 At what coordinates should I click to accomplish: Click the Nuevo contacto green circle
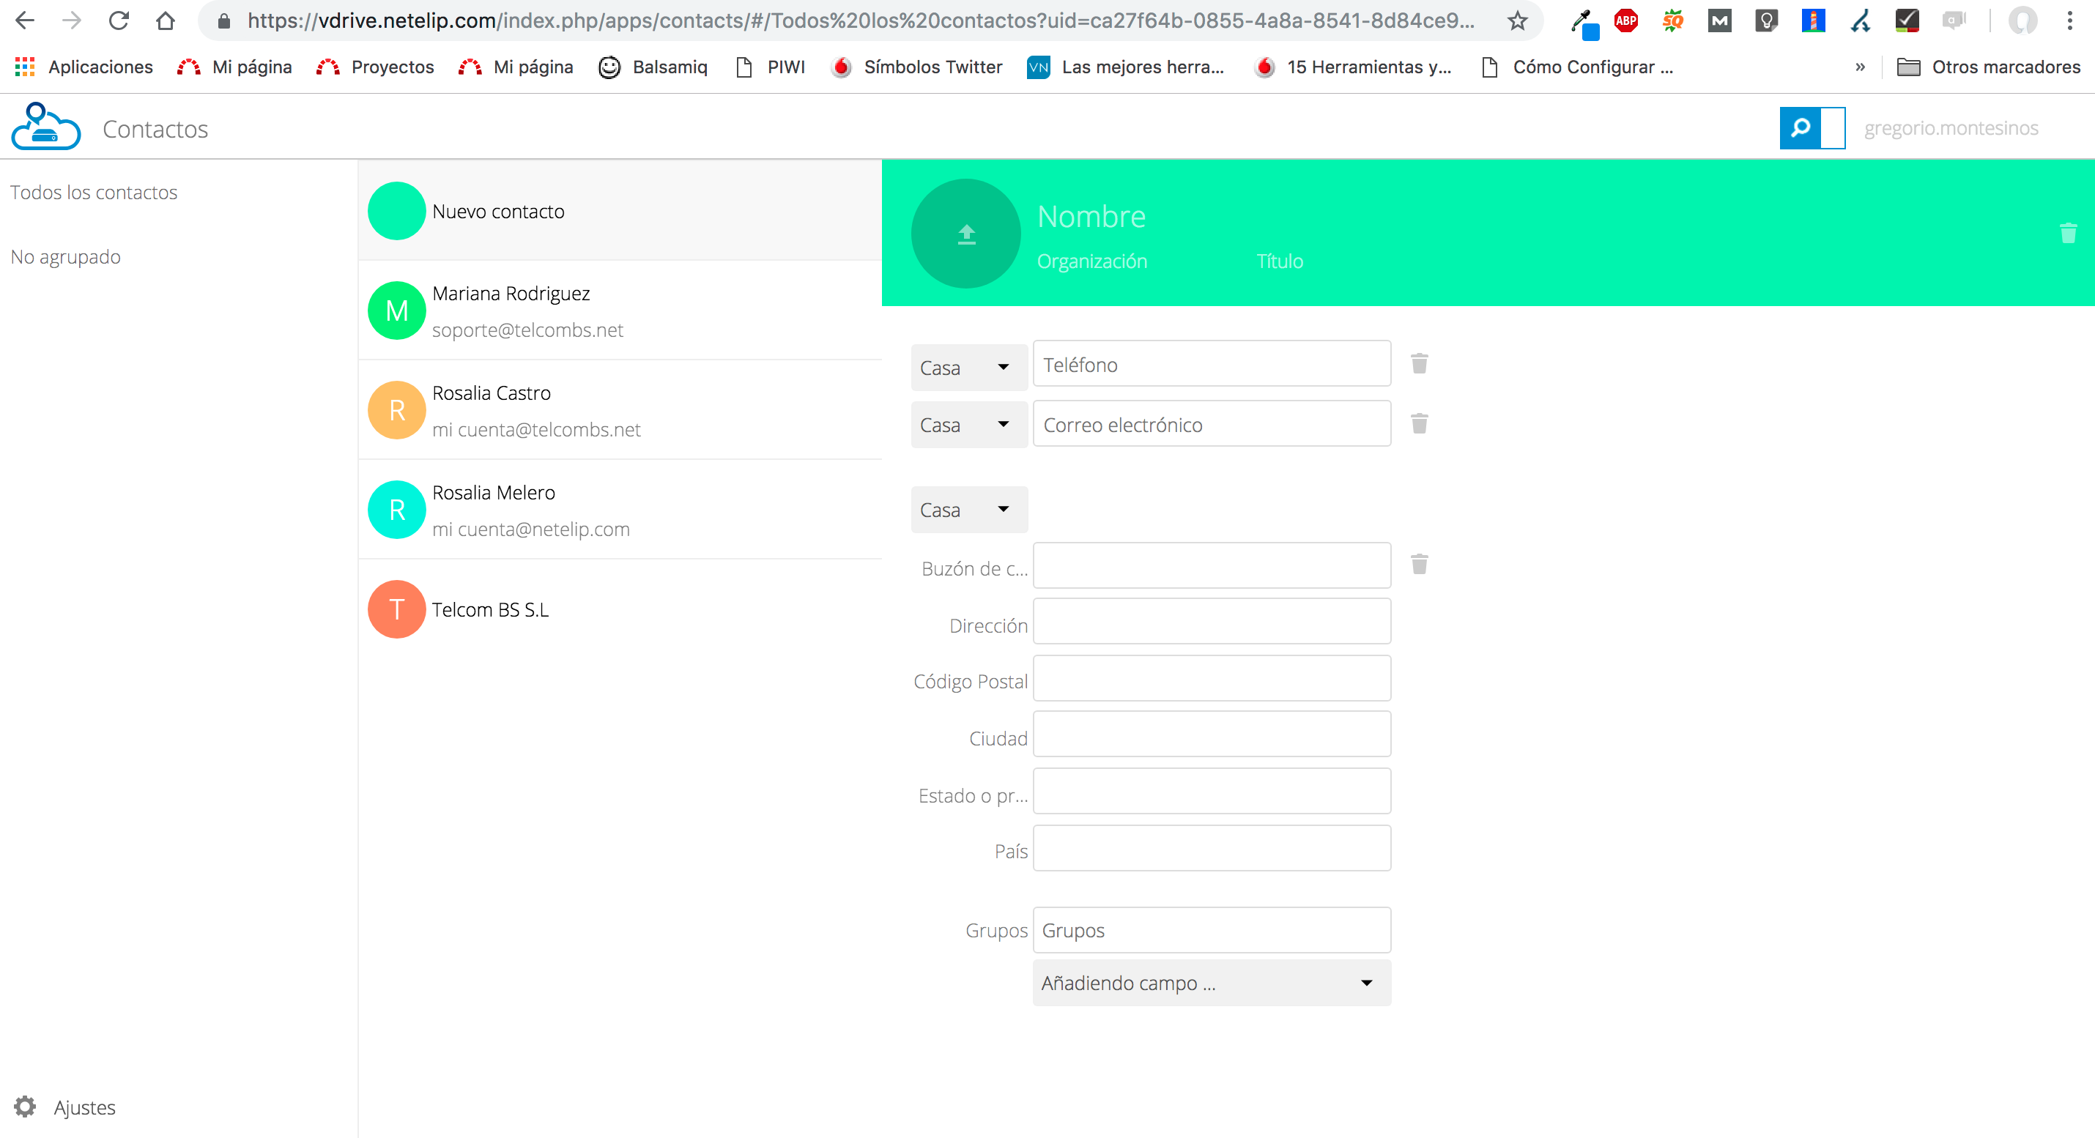397,212
